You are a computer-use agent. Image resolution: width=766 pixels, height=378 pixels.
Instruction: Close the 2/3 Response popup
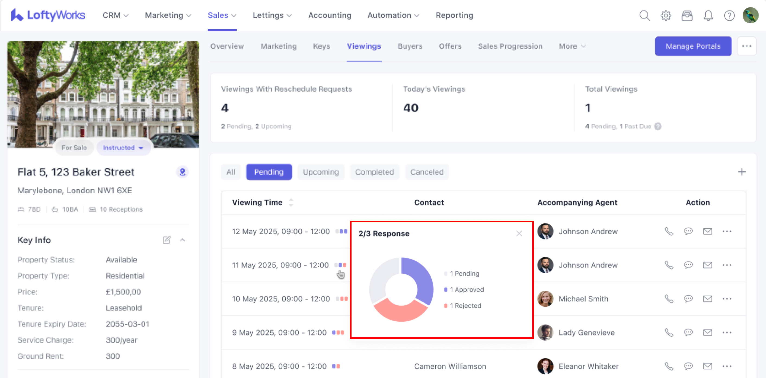[x=519, y=233]
